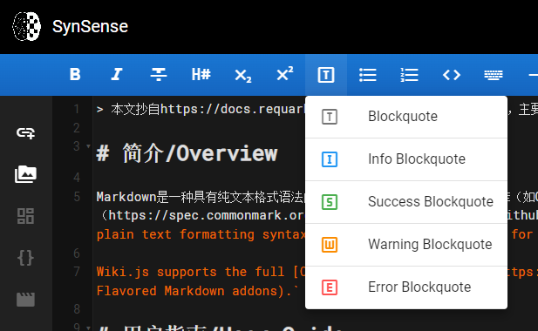This screenshot has height=331, width=538.
Task: Insert a numbered ordered list
Action: point(409,75)
